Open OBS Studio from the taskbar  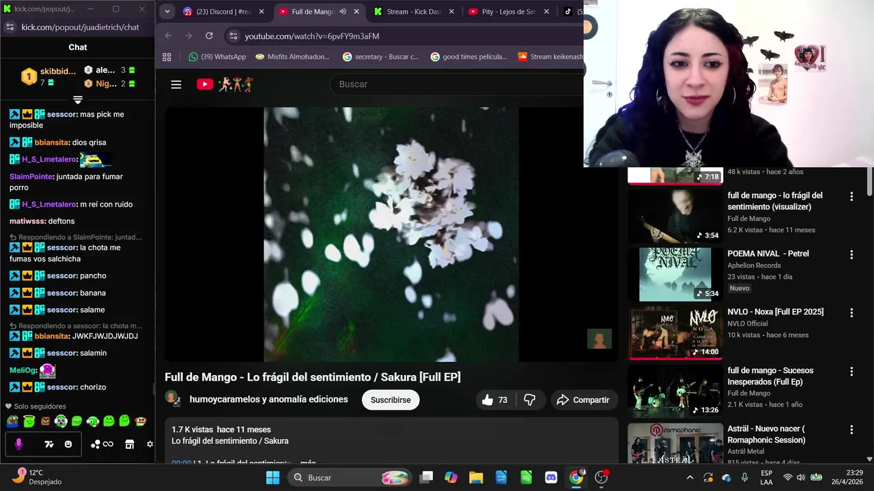[x=602, y=477]
